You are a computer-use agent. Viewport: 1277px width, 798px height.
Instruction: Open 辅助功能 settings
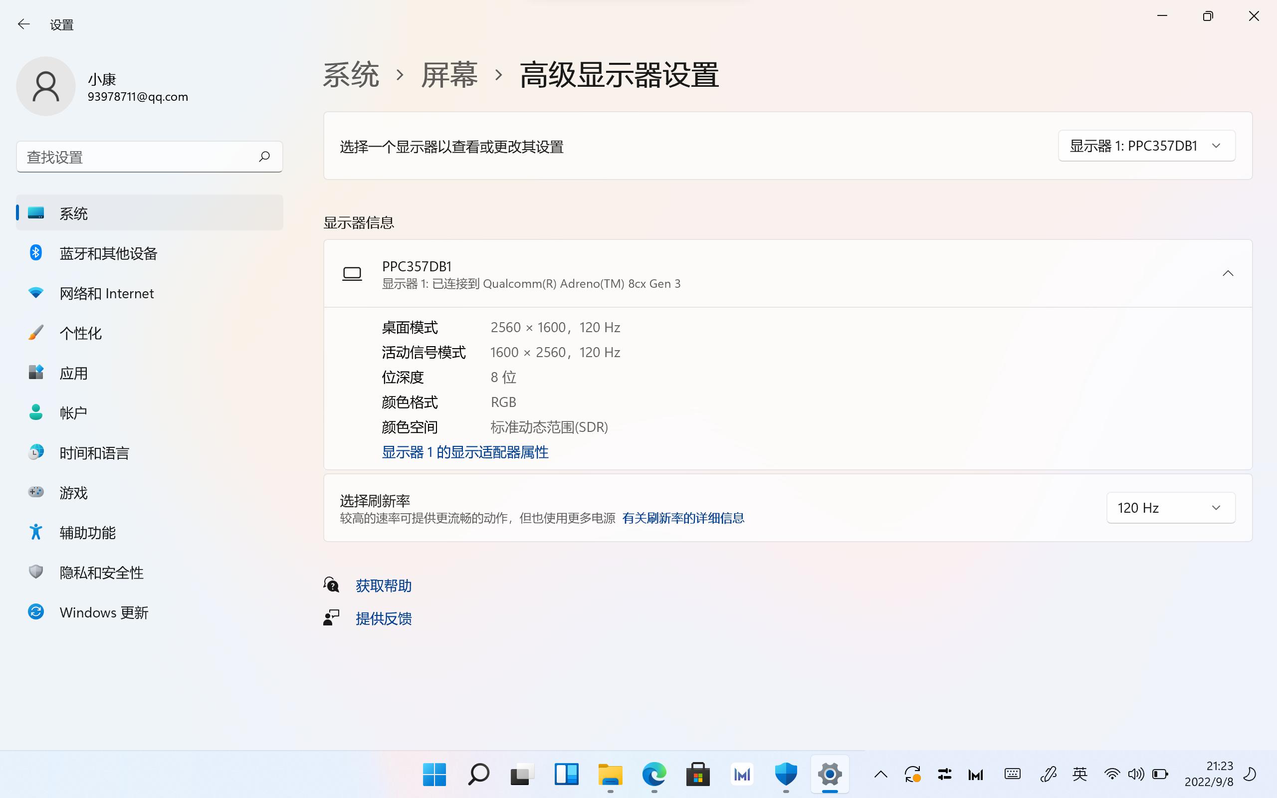pyautogui.click(x=87, y=533)
